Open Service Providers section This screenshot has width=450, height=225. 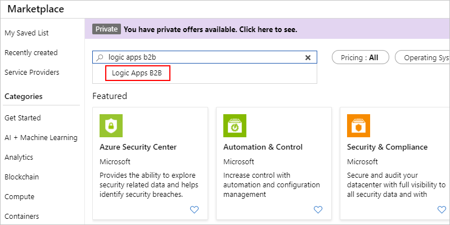click(x=31, y=73)
